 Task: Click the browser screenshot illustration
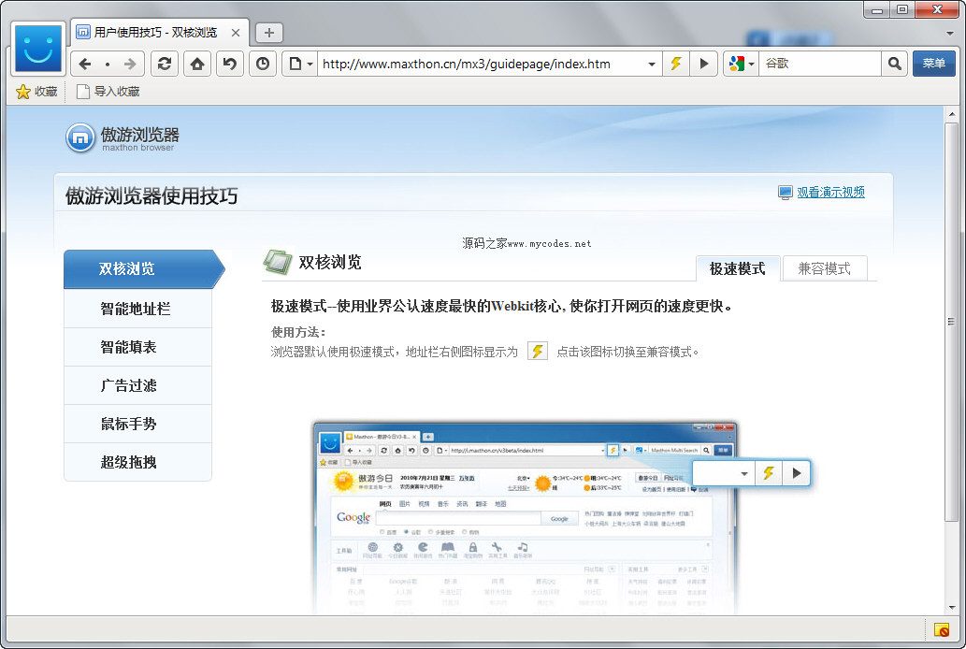(525, 518)
